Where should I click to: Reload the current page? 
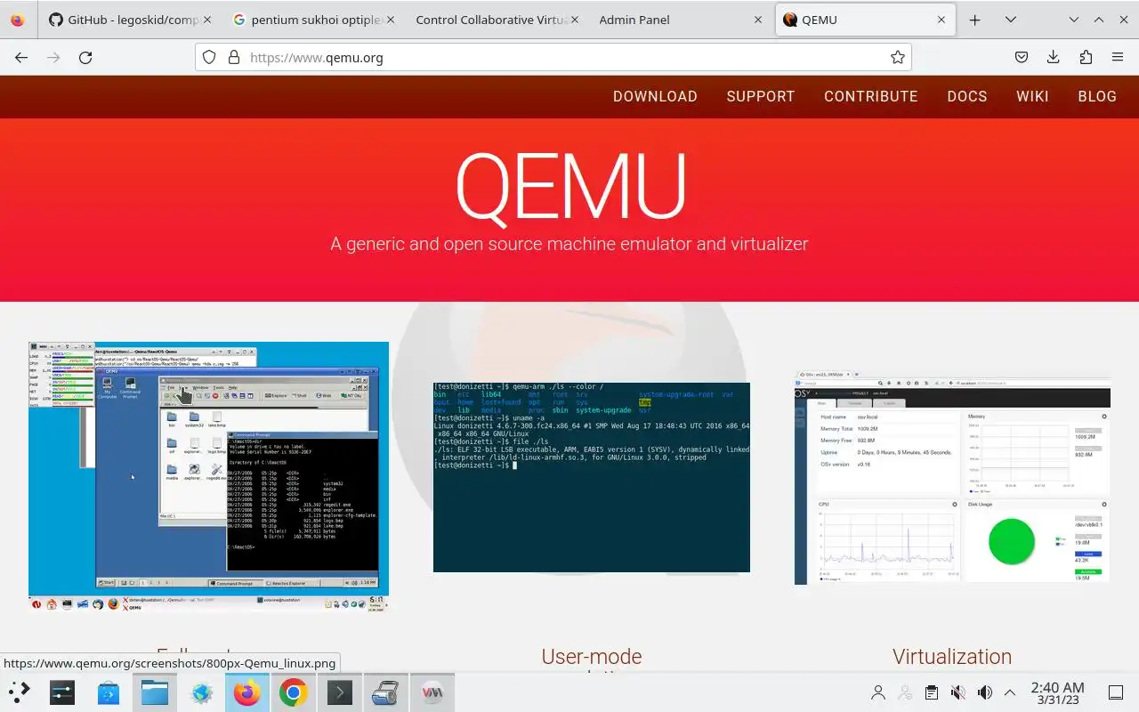click(85, 57)
